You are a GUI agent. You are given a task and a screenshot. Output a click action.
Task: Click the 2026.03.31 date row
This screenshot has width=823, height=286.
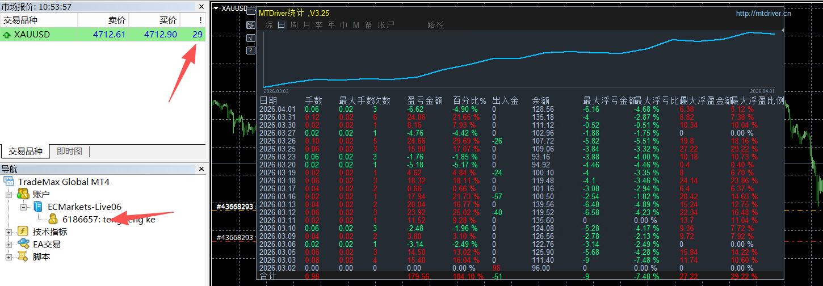tap(278, 117)
